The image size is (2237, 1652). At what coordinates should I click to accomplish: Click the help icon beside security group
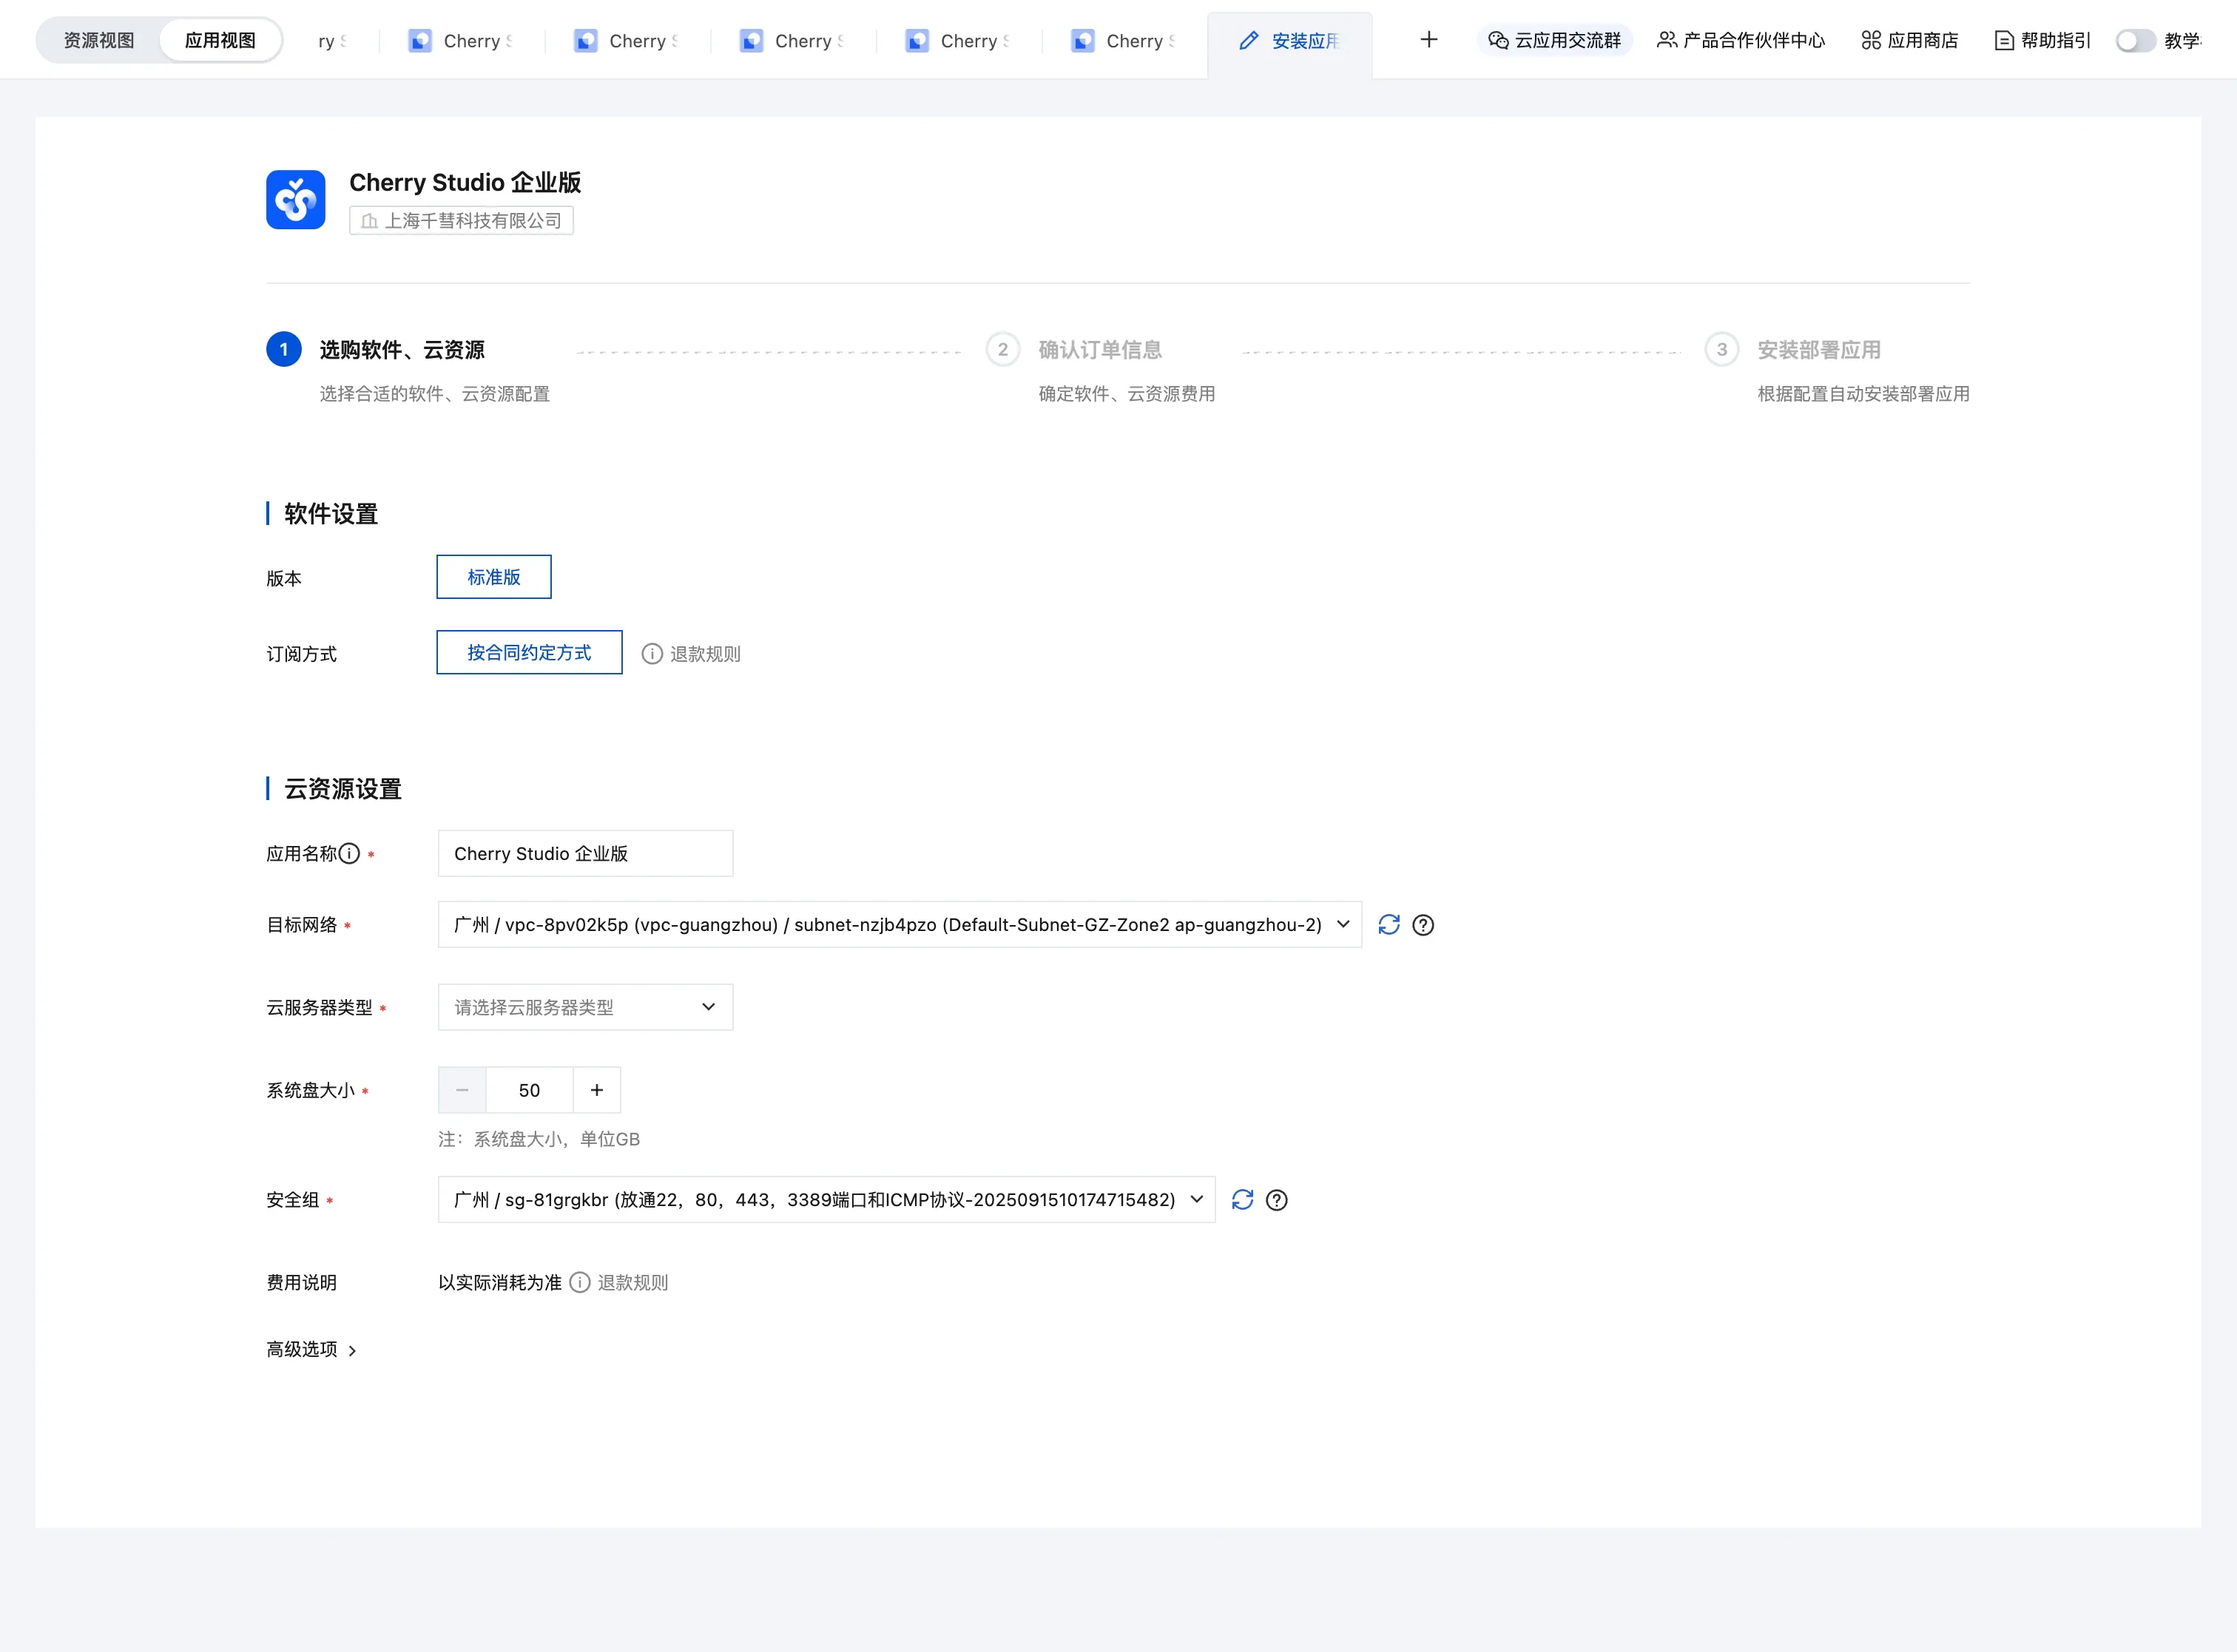pos(1277,1200)
